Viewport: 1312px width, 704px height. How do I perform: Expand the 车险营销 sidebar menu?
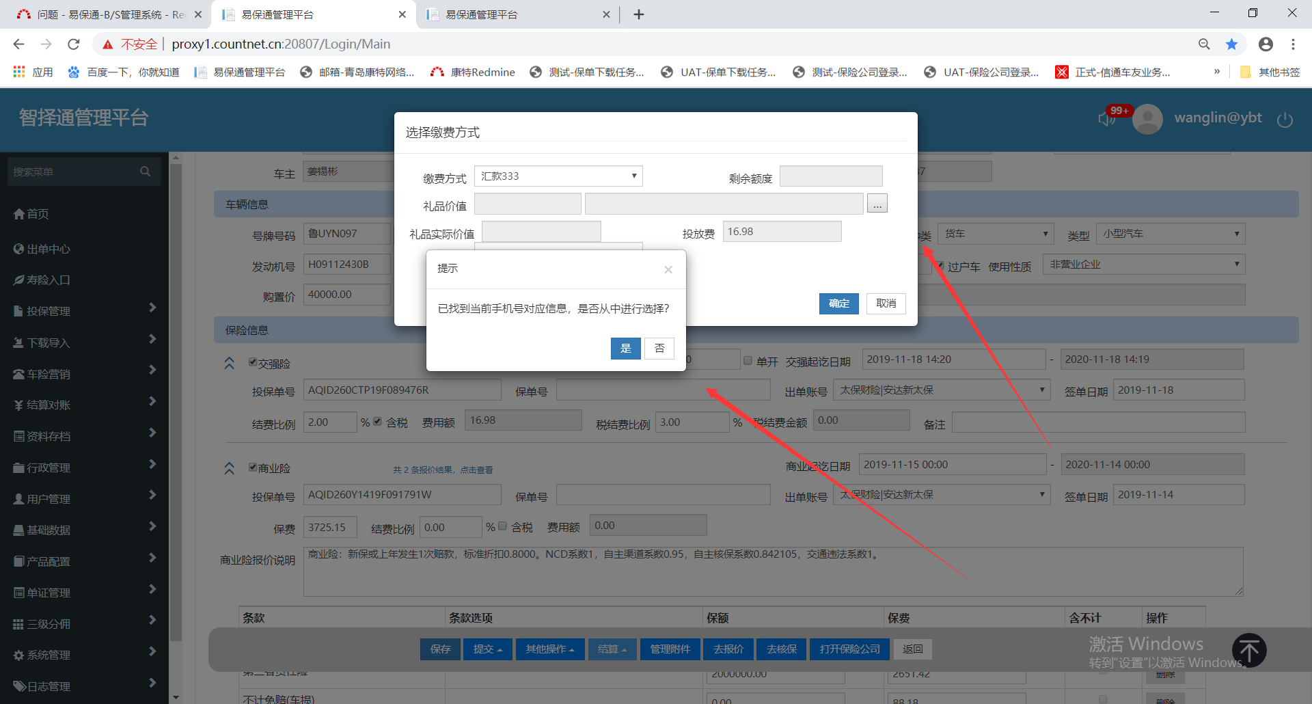[84, 374]
